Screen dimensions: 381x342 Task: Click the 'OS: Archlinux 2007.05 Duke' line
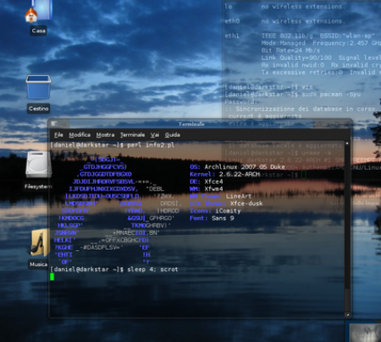(237, 167)
